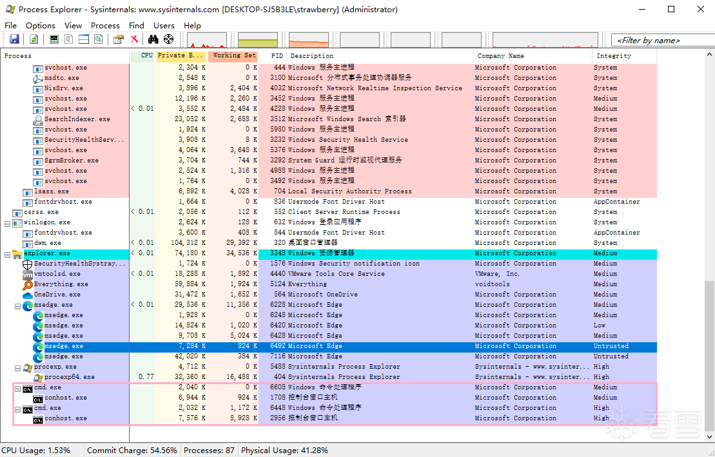Screen dimensions: 715x457
Task: Click the Filter by name field
Action: pos(663,40)
